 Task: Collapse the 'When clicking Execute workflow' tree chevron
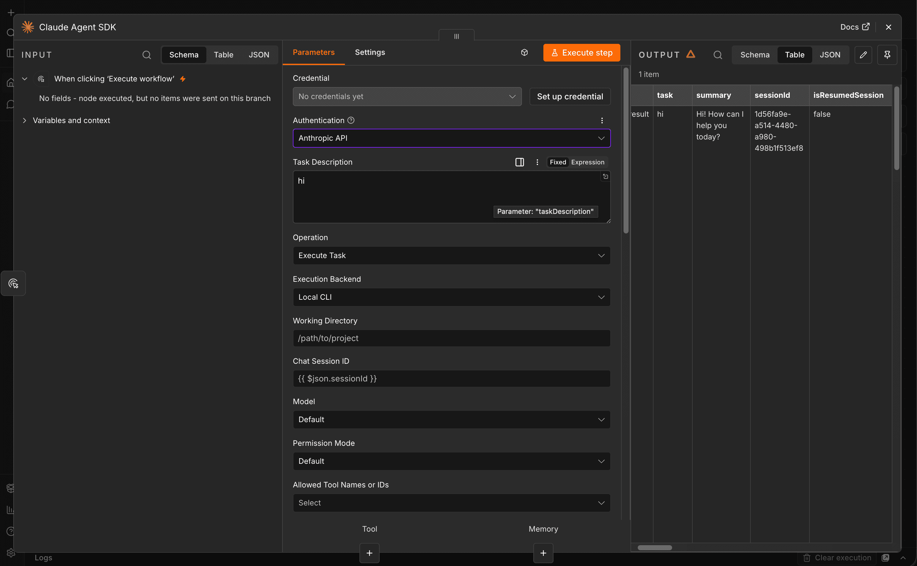coord(25,79)
